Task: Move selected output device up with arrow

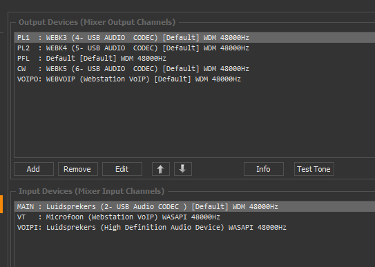Action: pyautogui.click(x=161, y=169)
